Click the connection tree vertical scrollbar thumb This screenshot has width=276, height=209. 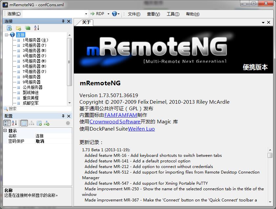(x=70, y=62)
